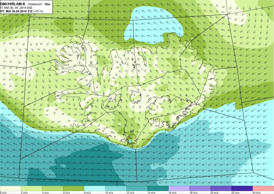Click the "14 m/s" legend label

coord(151,193)
